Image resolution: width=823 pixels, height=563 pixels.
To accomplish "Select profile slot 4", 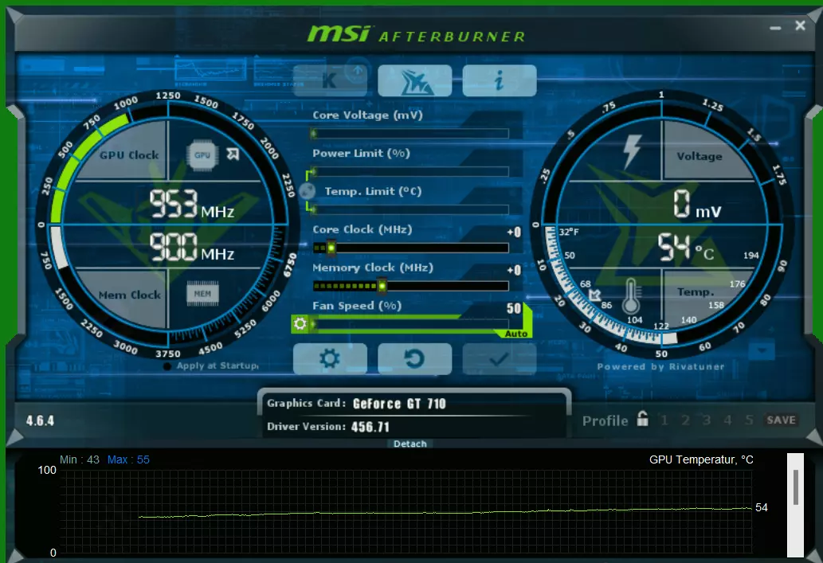I will coord(727,420).
